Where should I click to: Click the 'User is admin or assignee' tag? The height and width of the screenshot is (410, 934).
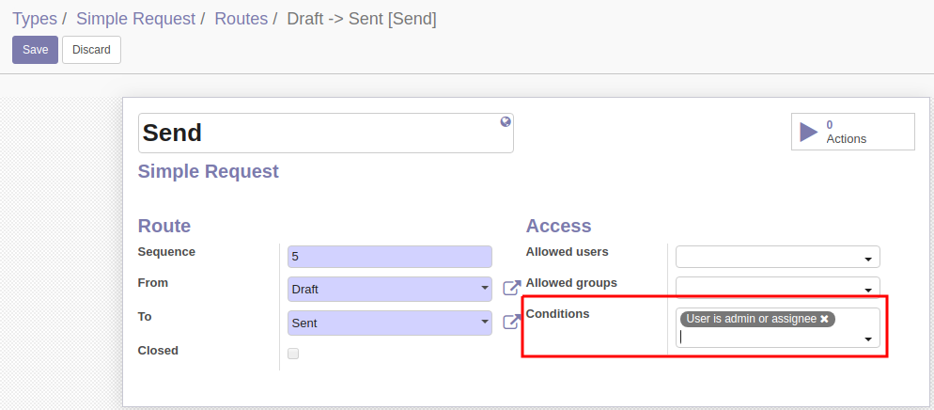(751, 319)
